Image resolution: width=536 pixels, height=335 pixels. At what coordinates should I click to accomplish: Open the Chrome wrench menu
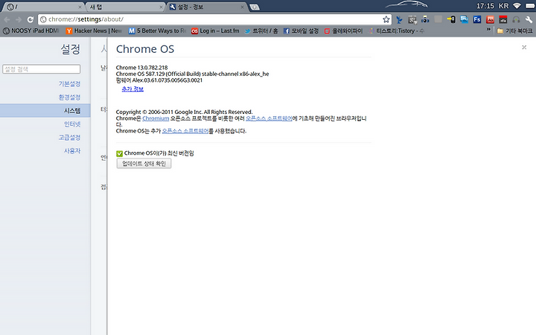click(529, 19)
